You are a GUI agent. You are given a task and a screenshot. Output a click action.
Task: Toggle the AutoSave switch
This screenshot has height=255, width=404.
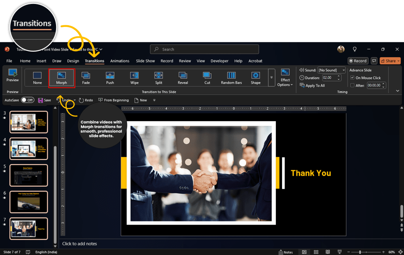[27, 100]
